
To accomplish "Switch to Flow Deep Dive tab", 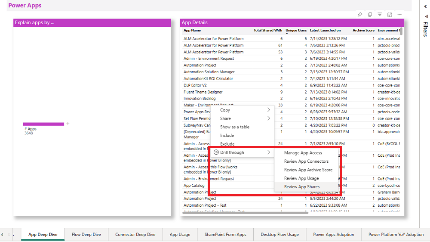I will pyautogui.click(x=86, y=235).
